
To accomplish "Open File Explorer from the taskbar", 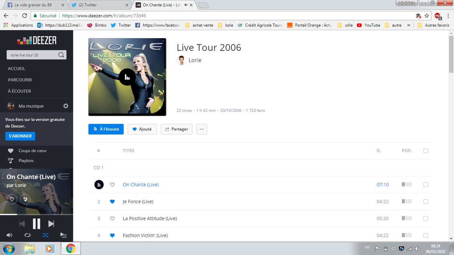I will pyautogui.click(x=30, y=249).
